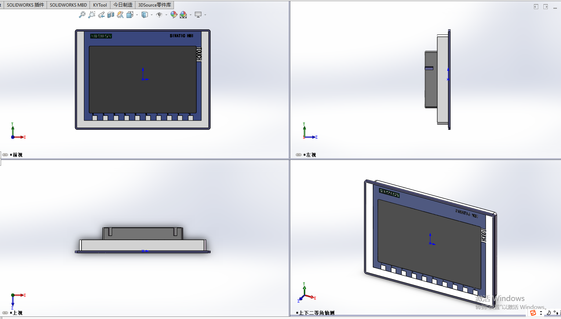
Task: Click the Sogou moon mode icon
Action: point(549,313)
